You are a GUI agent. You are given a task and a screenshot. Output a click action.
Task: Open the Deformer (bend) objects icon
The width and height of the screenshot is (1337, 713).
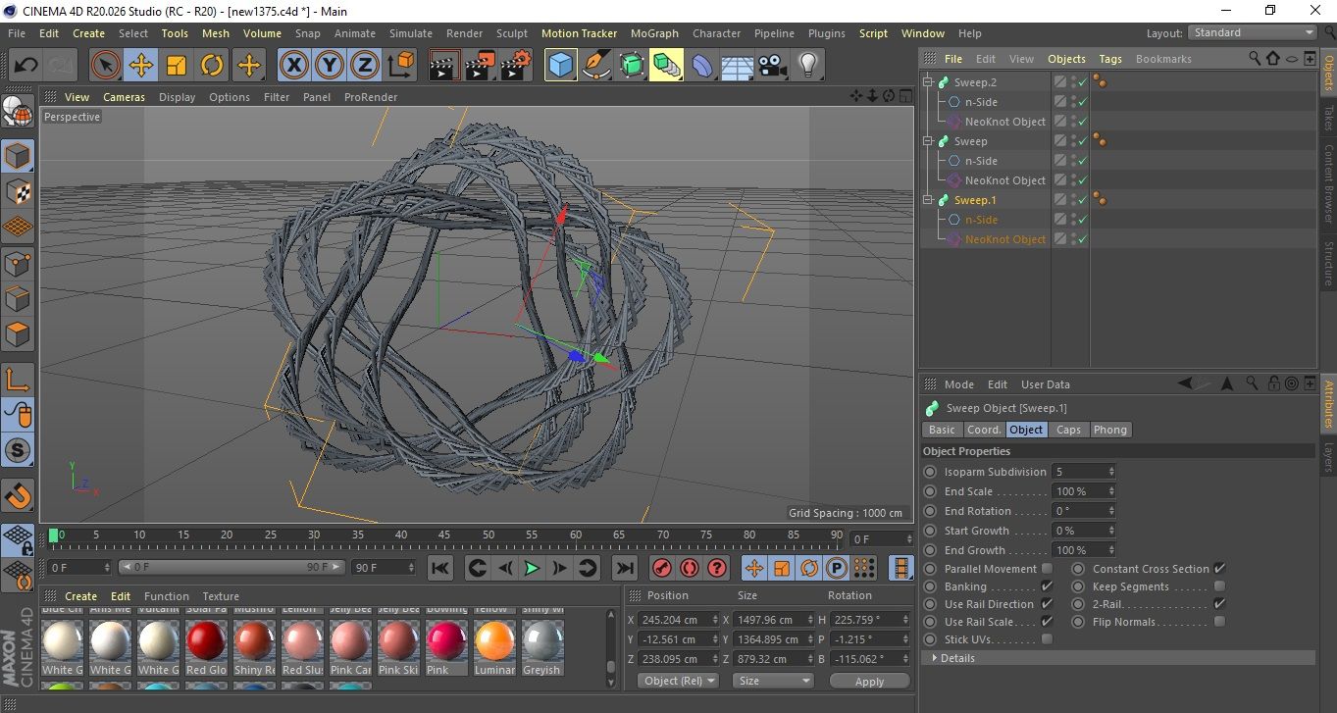pyautogui.click(x=702, y=66)
